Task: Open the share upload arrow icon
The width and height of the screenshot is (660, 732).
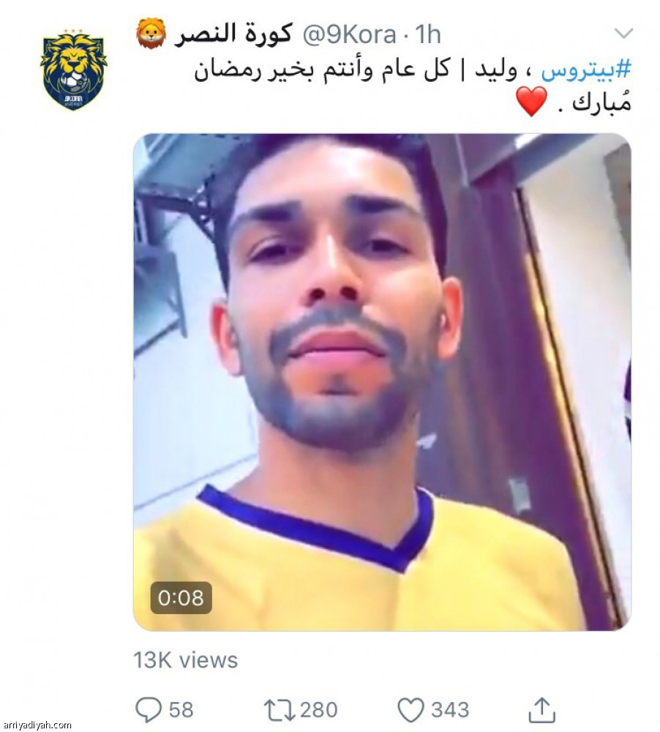Action: [x=541, y=709]
